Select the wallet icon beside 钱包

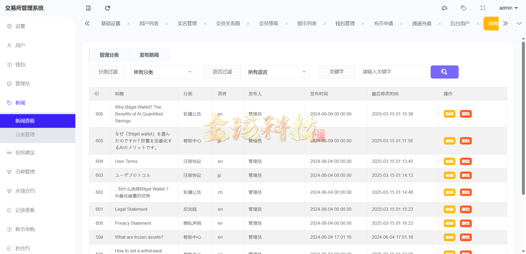click(9, 65)
